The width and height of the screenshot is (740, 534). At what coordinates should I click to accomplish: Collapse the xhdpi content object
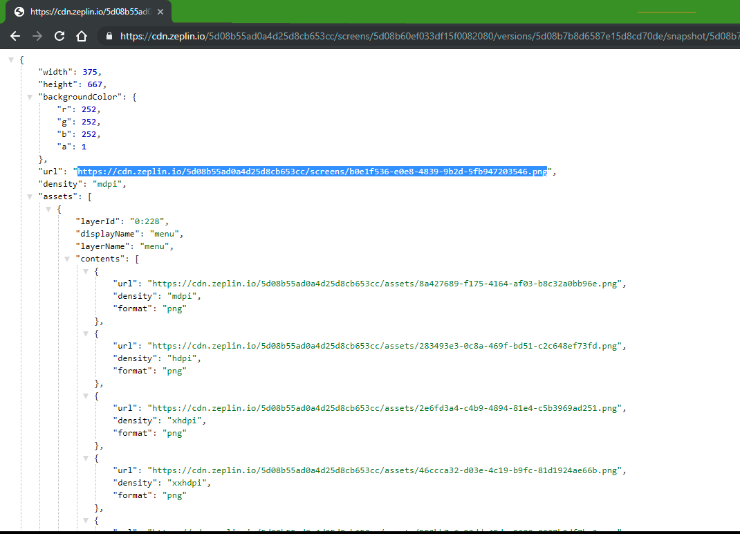[x=86, y=396]
